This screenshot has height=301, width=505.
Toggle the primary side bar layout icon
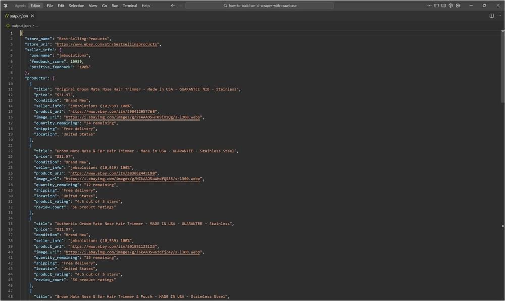[436, 5]
